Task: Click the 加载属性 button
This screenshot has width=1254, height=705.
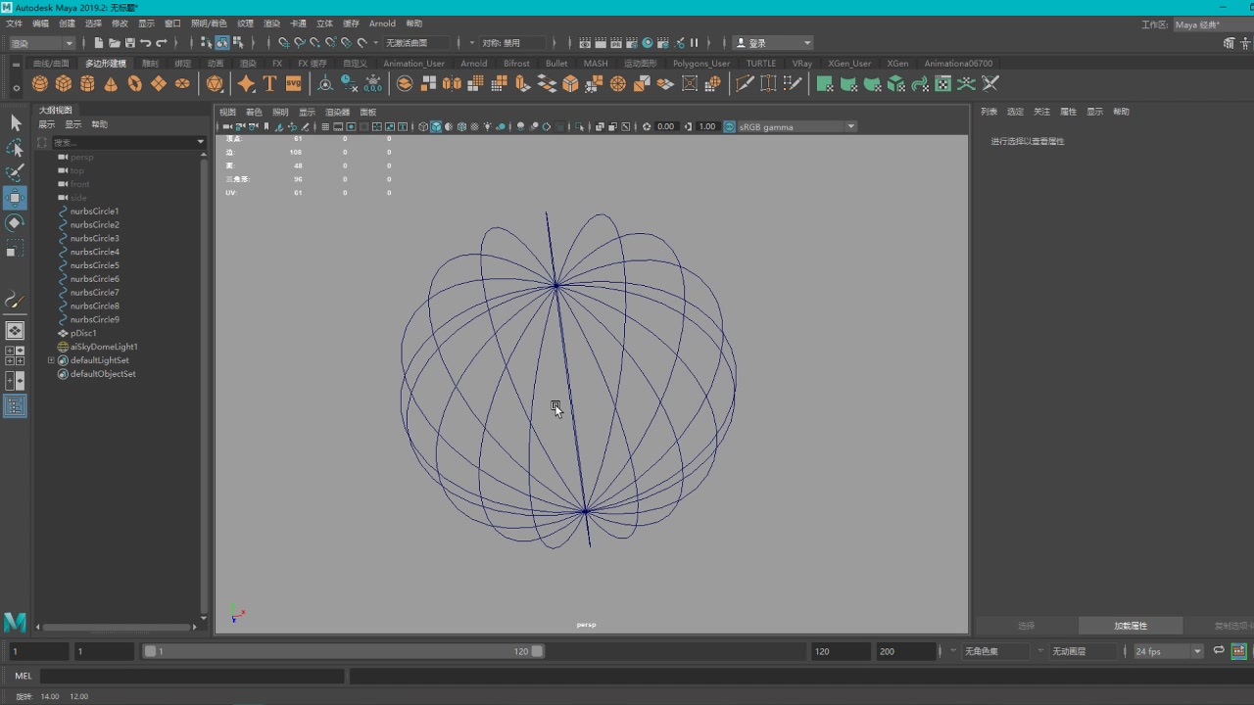Action: click(1130, 626)
